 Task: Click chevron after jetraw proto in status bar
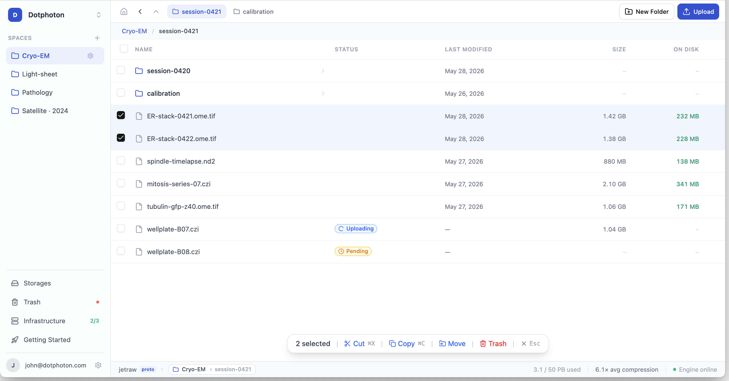point(162,369)
